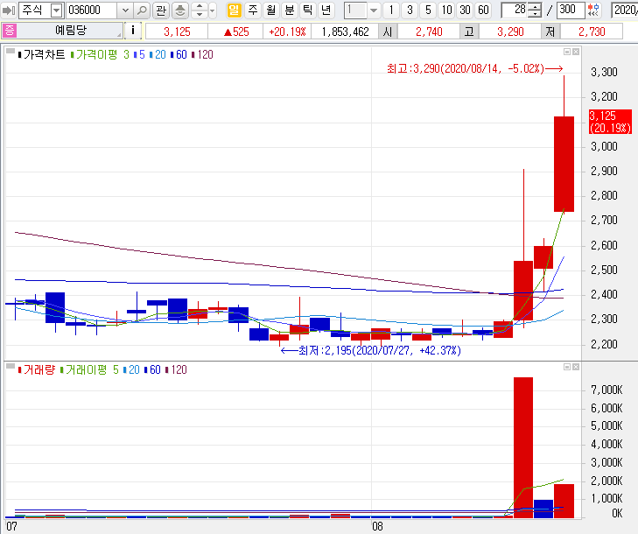Viewport: 638px width, 534px height.
Task: Select the 일 daily chart period
Action: (234, 11)
